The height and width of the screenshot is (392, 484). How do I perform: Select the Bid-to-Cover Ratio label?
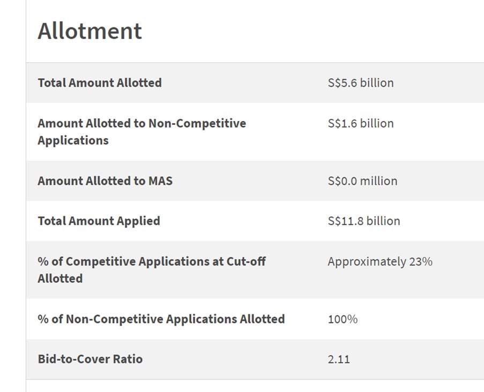90,359
